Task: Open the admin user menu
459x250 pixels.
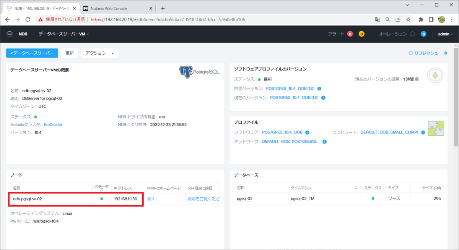Action: 446,34
